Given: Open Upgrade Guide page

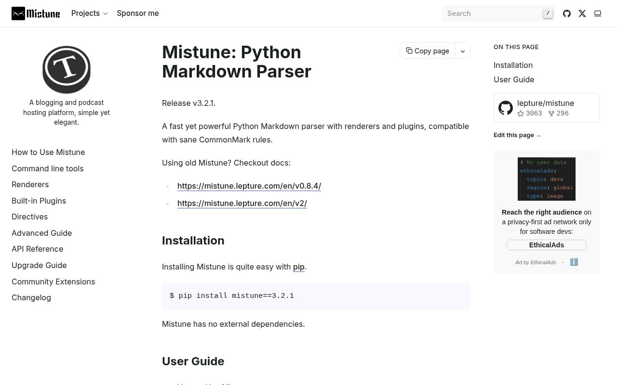Looking at the screenshot, I should tap(39, 265).
